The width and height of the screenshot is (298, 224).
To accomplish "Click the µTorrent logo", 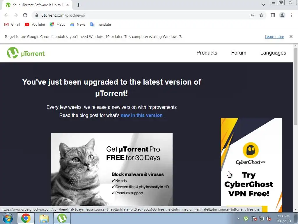I will (26, 53).
